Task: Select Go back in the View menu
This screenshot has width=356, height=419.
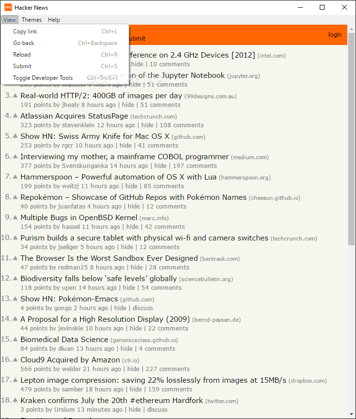Action: (x=65, y=43)
